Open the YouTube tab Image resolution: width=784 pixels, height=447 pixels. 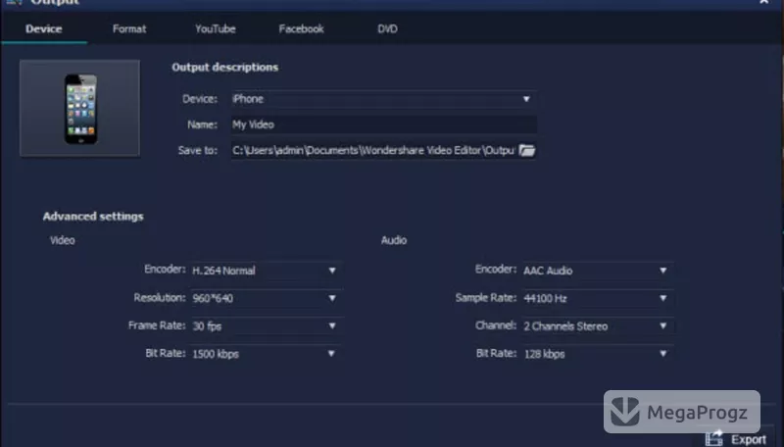click(x=215, y=29)
